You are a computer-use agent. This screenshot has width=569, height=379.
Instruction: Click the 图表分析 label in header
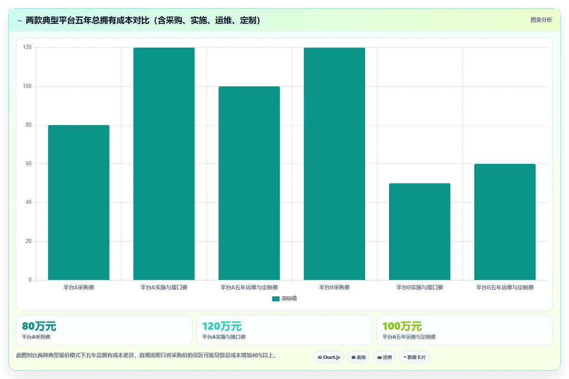coord(541,20)
